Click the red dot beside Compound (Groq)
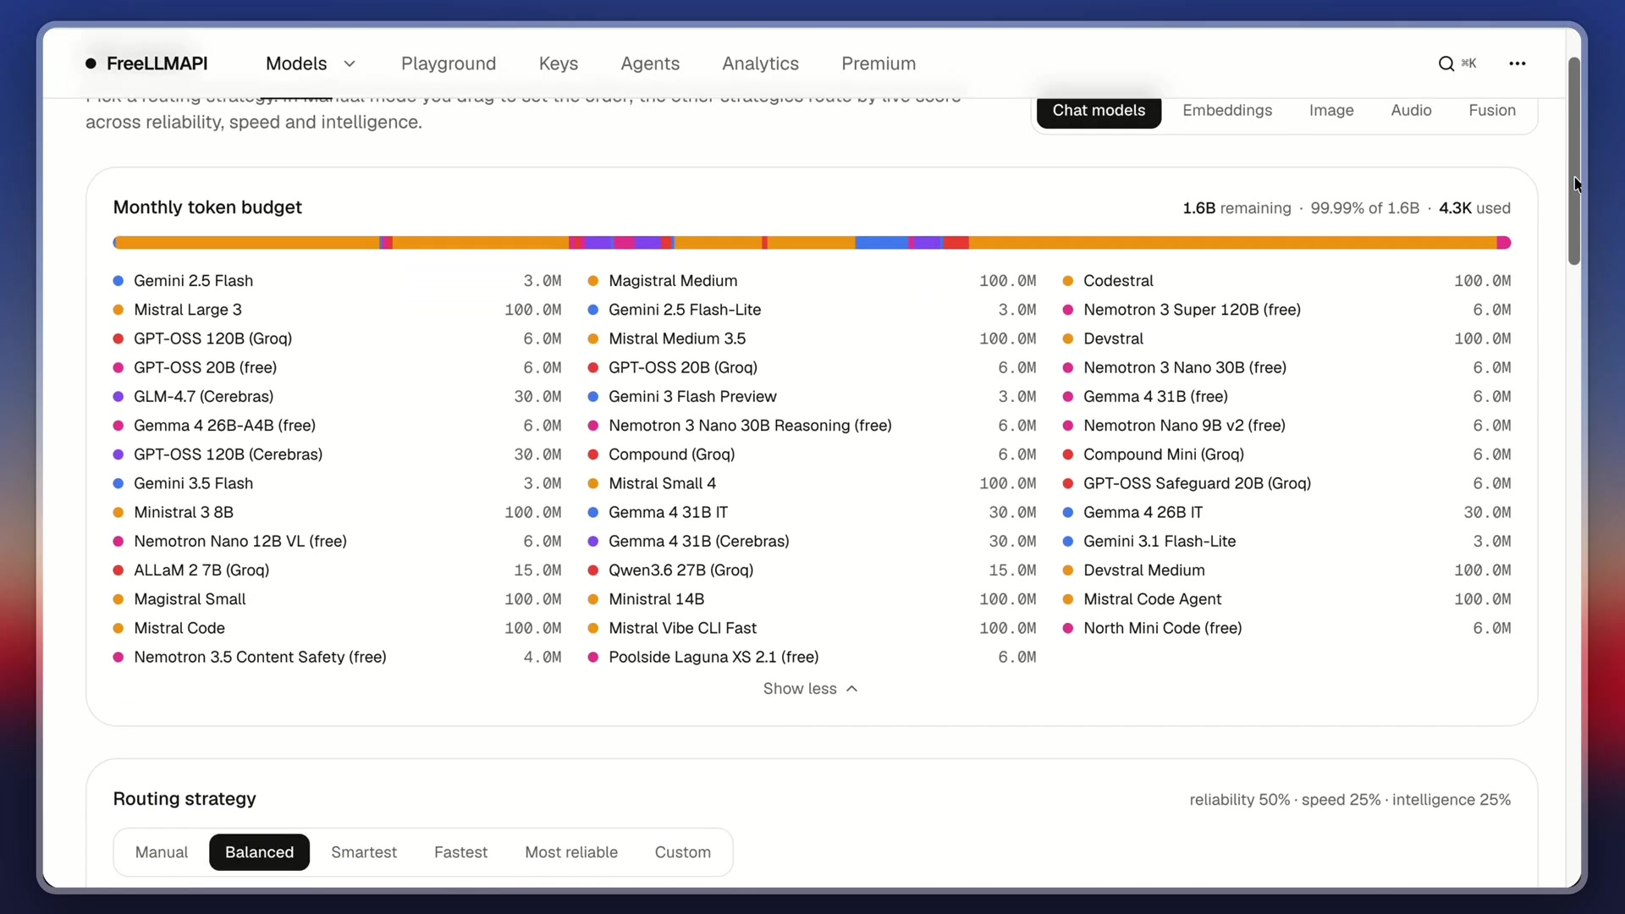 click(x=593, y=454)
